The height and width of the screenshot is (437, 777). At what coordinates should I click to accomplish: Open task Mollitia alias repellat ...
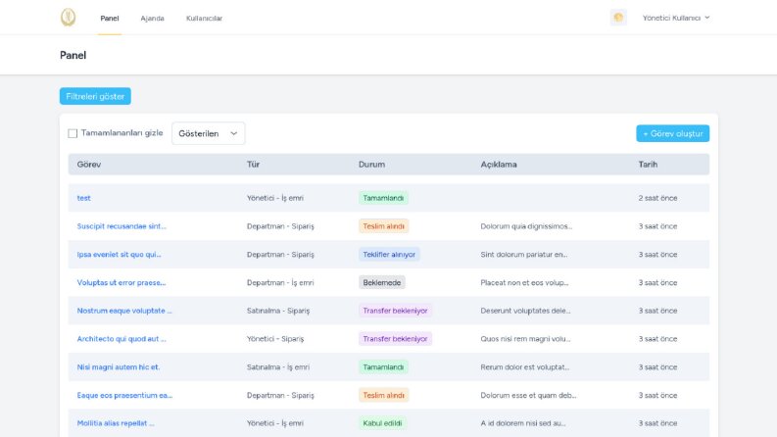(116, 423)
